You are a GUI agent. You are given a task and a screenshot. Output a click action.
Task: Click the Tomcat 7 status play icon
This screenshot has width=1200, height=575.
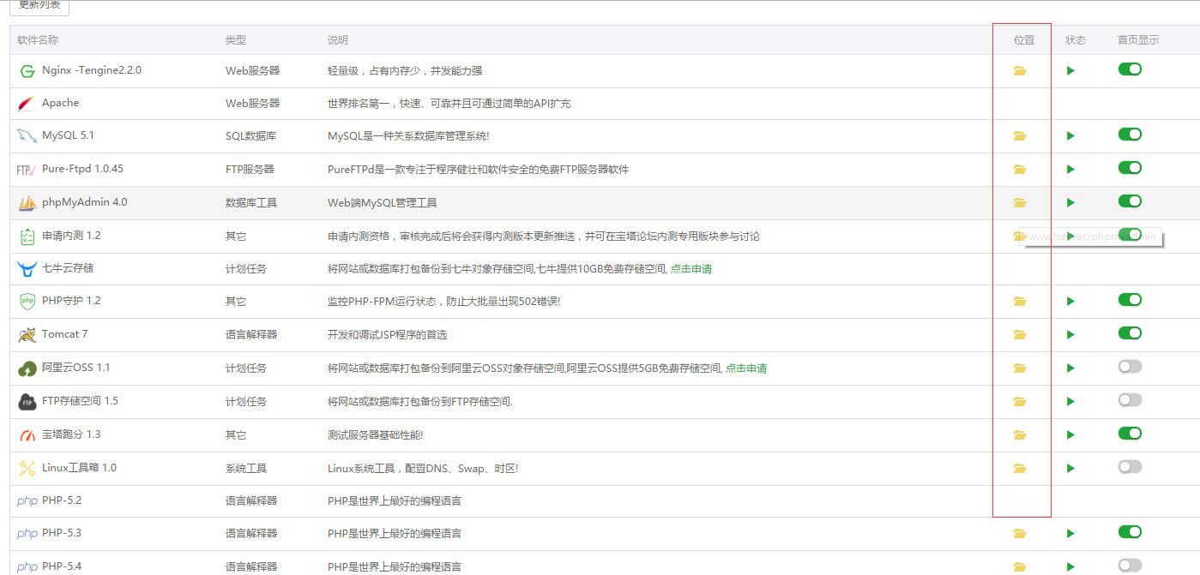(1070, 334)
